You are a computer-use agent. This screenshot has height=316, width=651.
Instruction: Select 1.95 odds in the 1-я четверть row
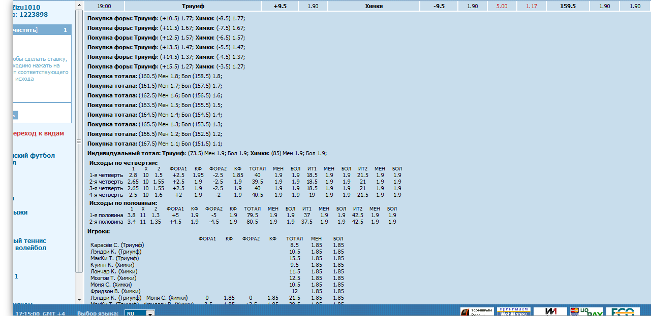click(x=198, y=175)
